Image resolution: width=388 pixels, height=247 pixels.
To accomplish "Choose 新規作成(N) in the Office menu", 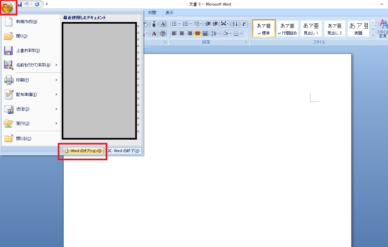I will tap(31, 22).
